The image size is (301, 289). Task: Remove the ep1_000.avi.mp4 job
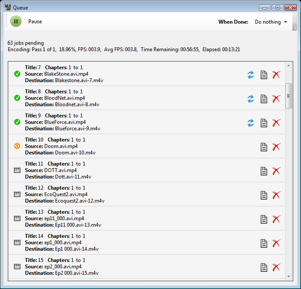[x=276, y=243]
